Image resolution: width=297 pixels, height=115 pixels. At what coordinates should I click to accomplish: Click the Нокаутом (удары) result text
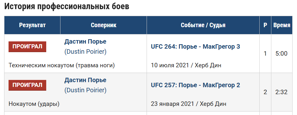click(x=34, y=104)
